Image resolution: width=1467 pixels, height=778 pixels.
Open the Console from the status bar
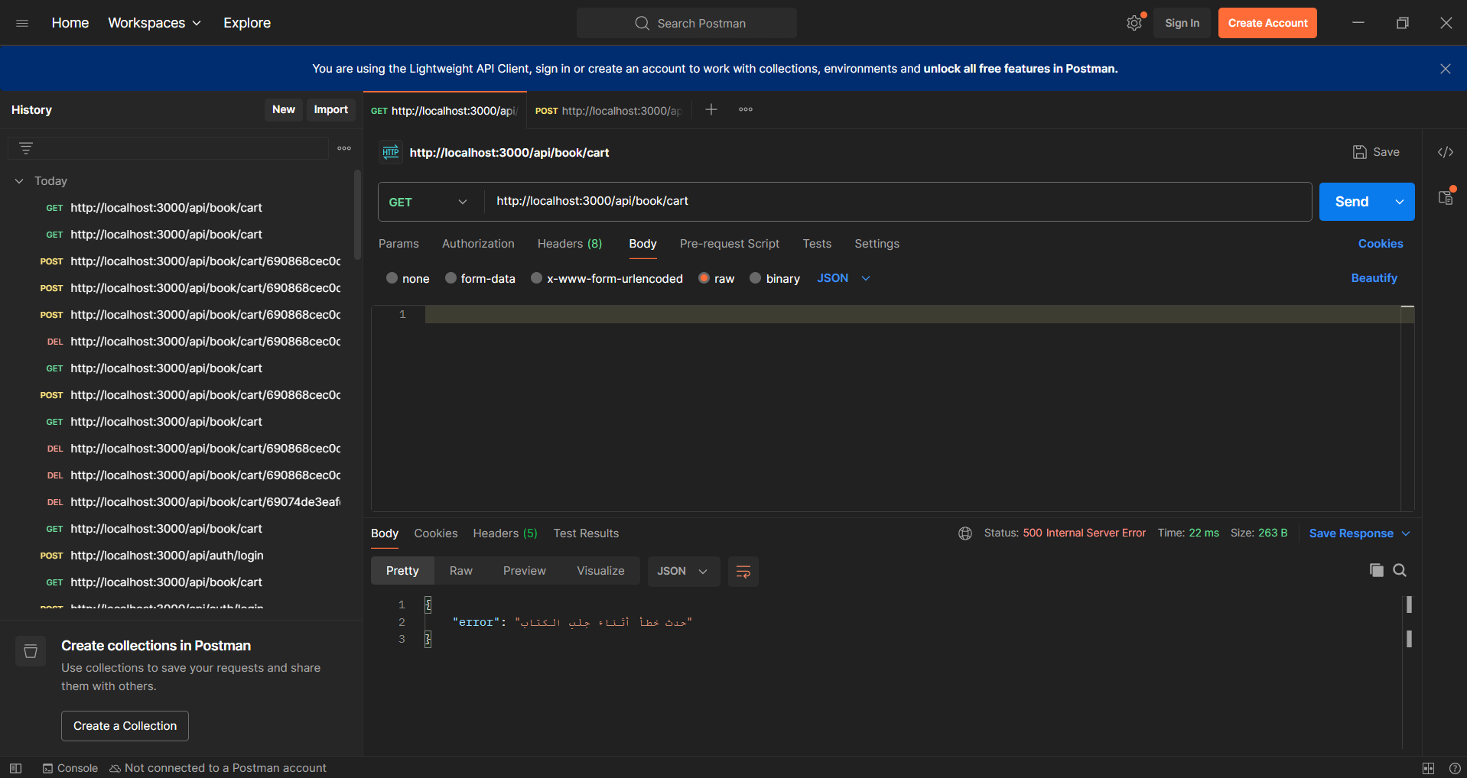tap(70, 768)
